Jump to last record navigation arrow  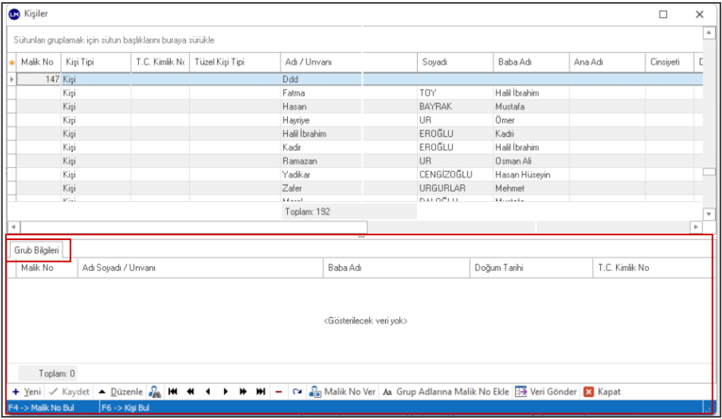(260, 392)
